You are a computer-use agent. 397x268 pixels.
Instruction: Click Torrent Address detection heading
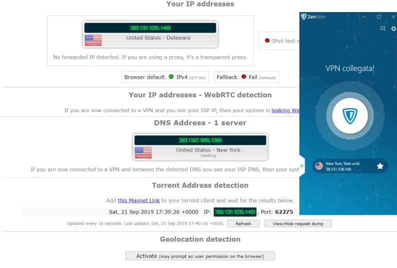[x=200, y=185]
